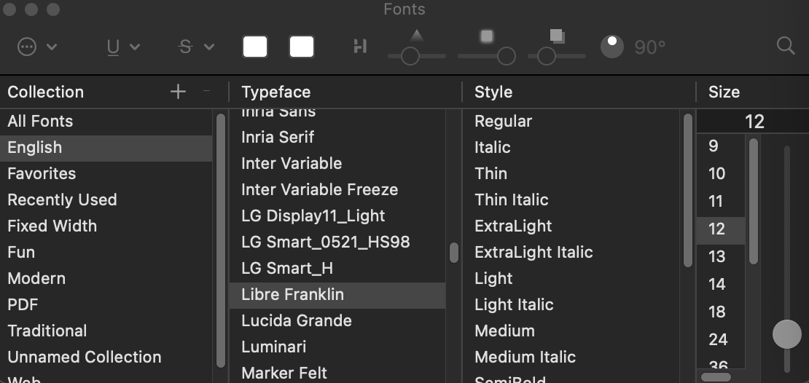The height and width of the screenshot is (383, 809).
Task: Set font size to 18
Action: coord(721,312)
